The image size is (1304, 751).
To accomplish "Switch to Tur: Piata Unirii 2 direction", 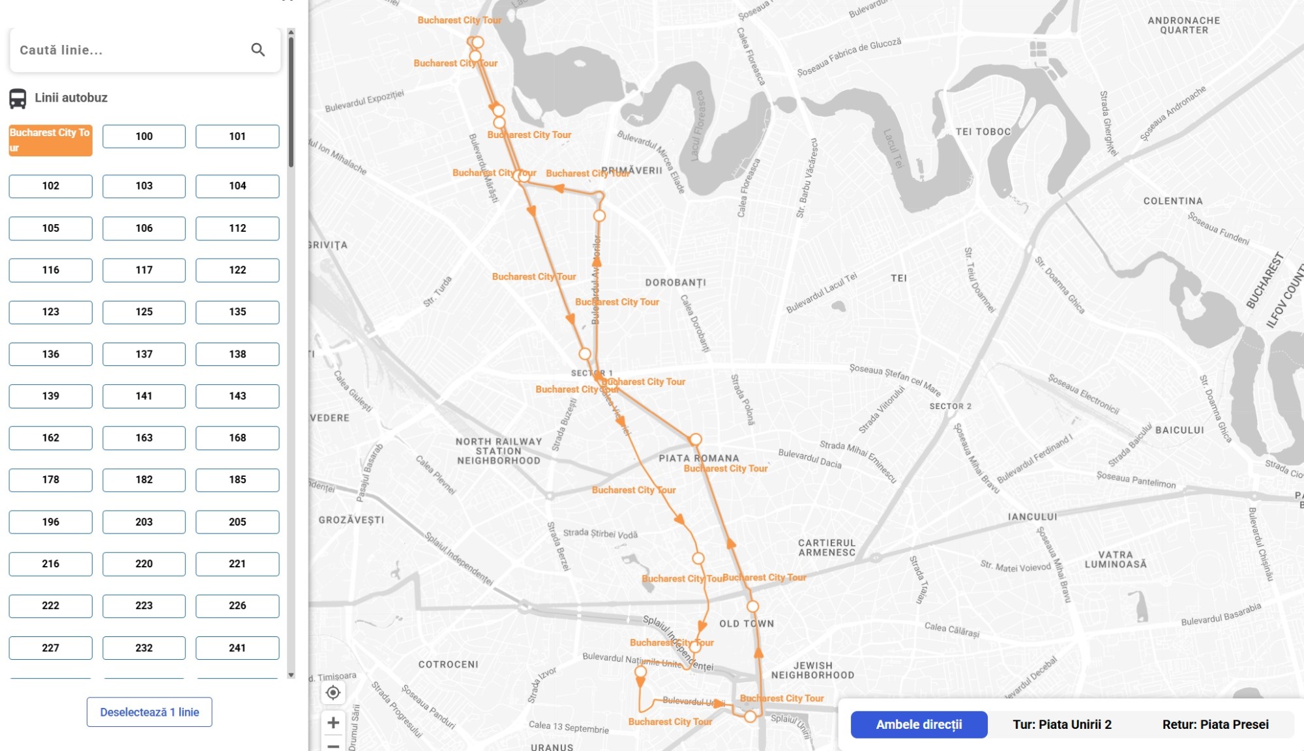I will 1061,724.
